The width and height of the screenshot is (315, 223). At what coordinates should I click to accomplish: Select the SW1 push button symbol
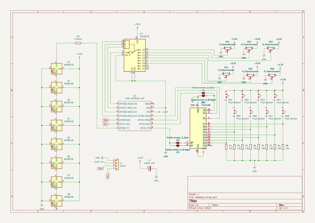point(227,95)
